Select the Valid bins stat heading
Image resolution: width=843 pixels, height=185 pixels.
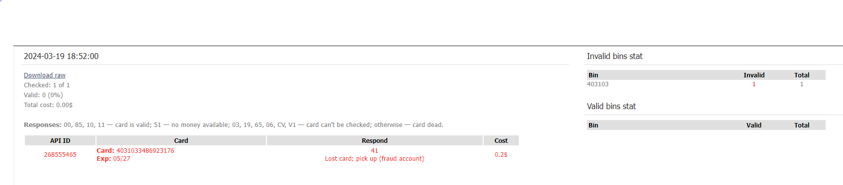pyautogui.click(x=611, y=107)
